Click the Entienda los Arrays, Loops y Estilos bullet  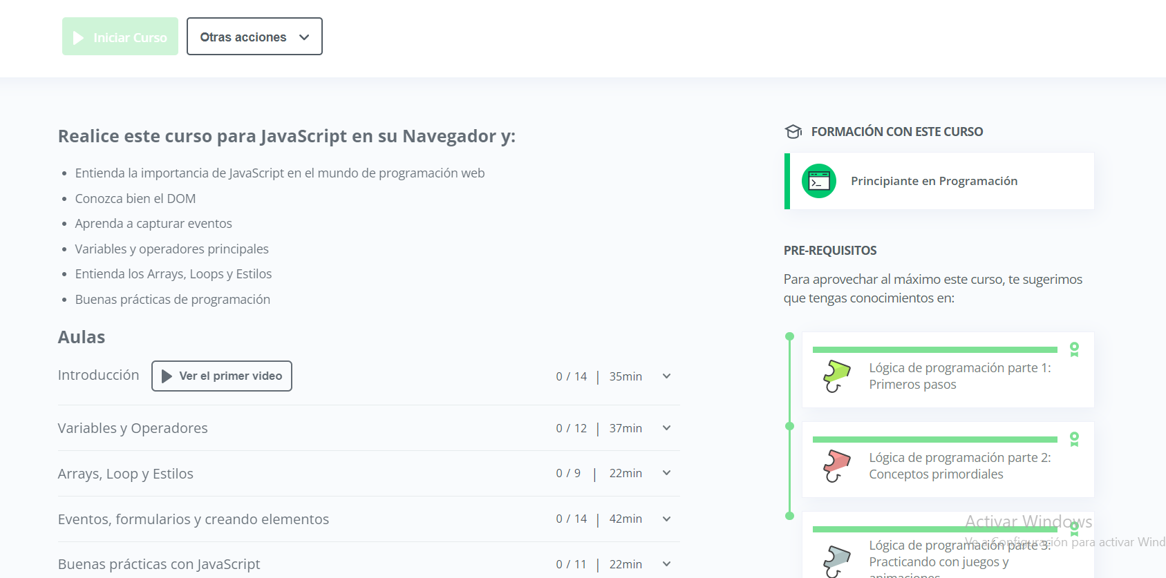173,274
